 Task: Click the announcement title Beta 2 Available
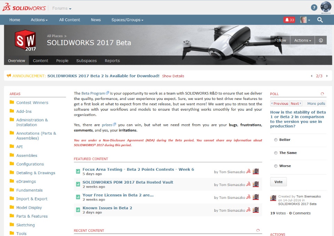tap(103, 76)
